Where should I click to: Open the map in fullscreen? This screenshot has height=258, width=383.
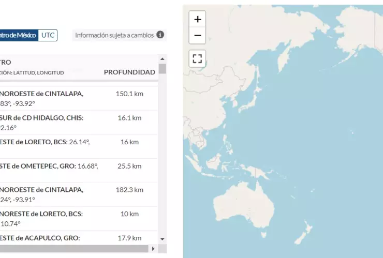coord(197,57)
